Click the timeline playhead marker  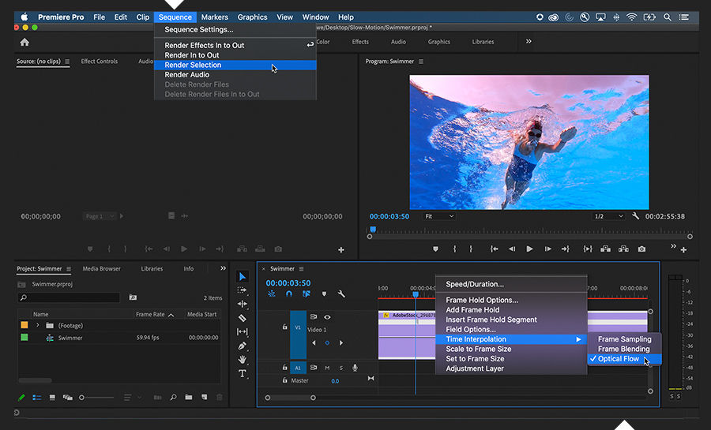pos(416,294)
